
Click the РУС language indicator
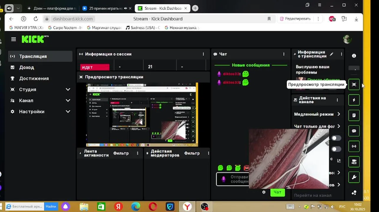coord(342,207)
